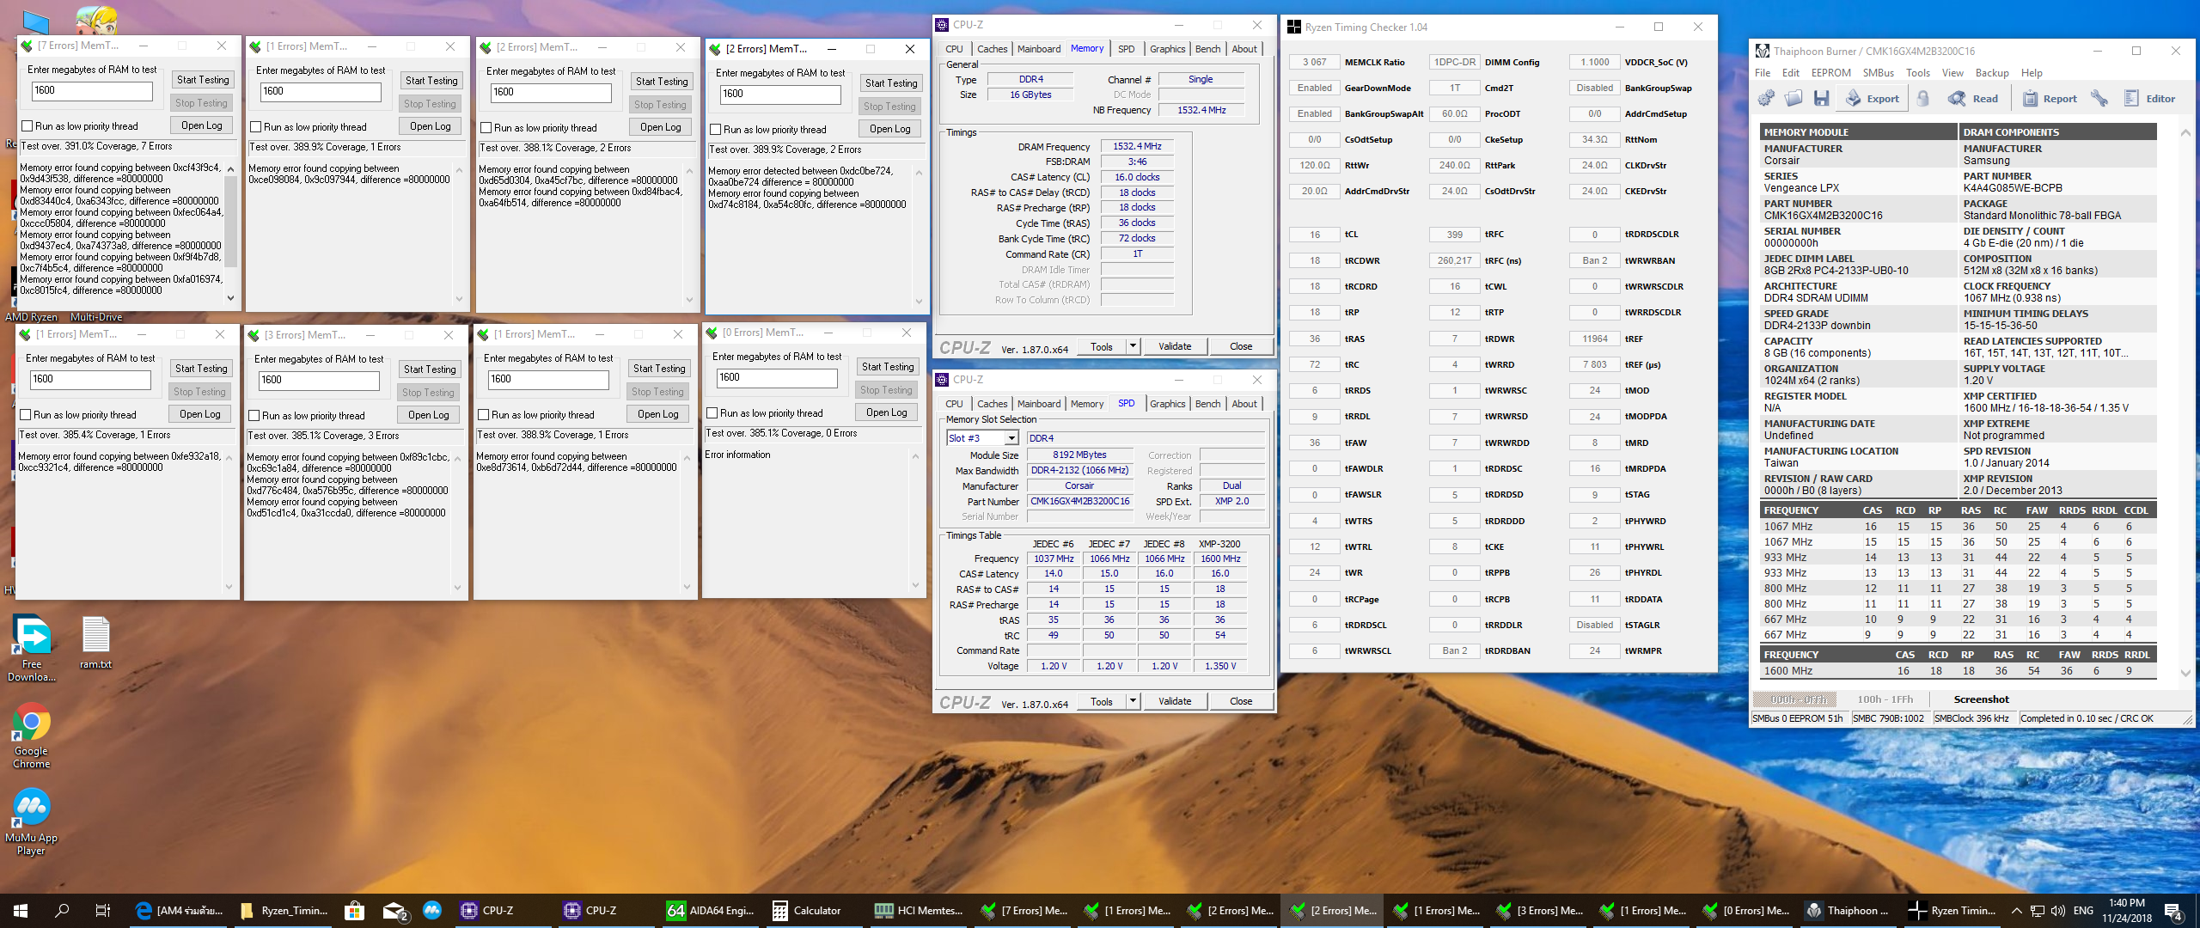Click RAM megabytes field in 2 Errors MemTest
This screenshot has width=2200, height=928.
779,95
